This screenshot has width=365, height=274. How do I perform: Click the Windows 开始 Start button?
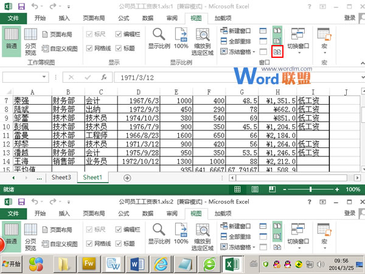(11, 263)
